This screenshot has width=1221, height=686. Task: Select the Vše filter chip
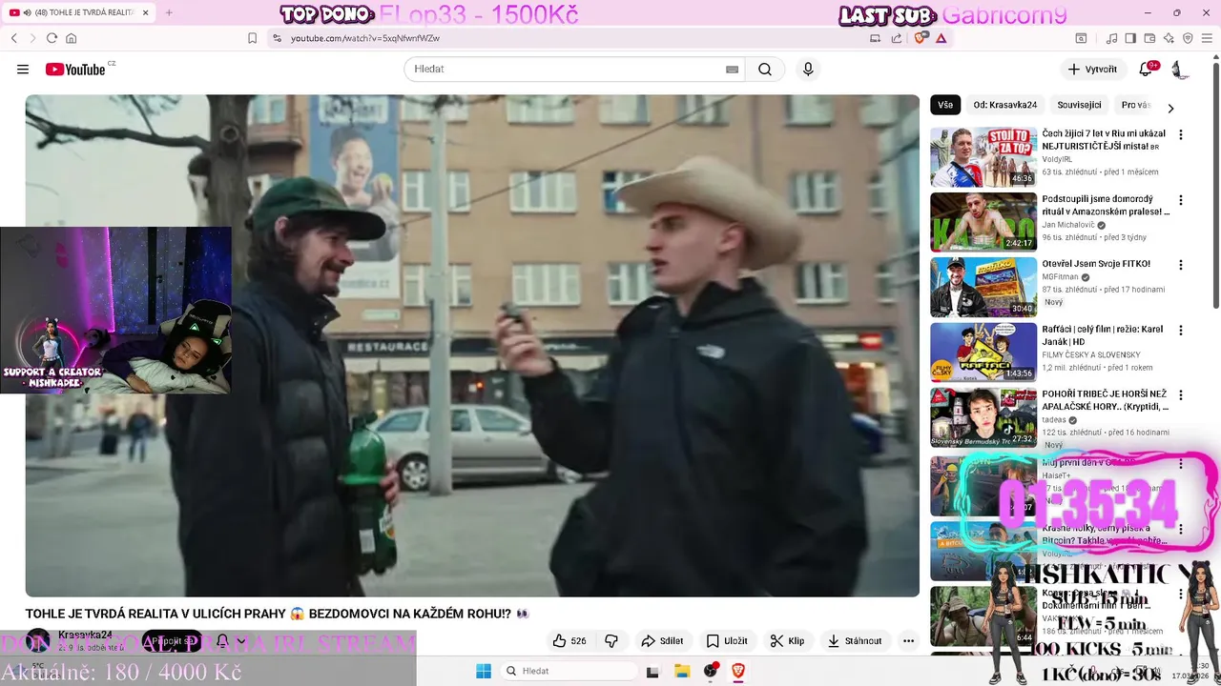(945, 105)
